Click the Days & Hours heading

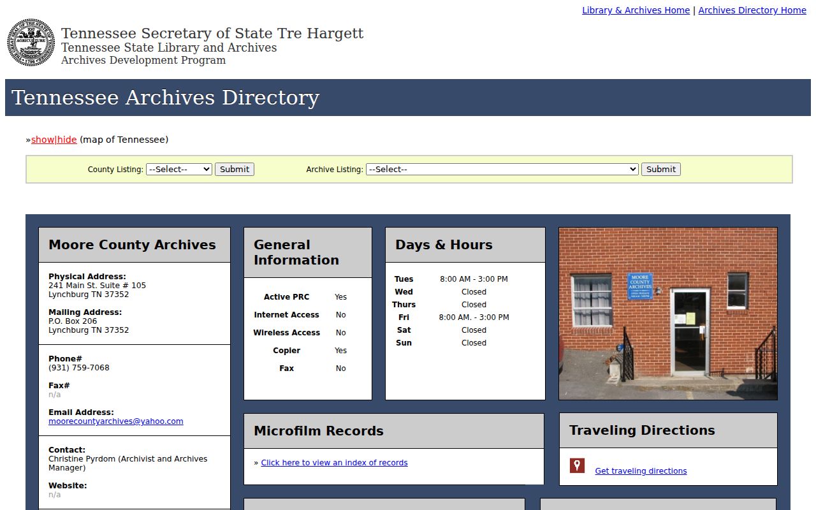[x=444, y=245]
